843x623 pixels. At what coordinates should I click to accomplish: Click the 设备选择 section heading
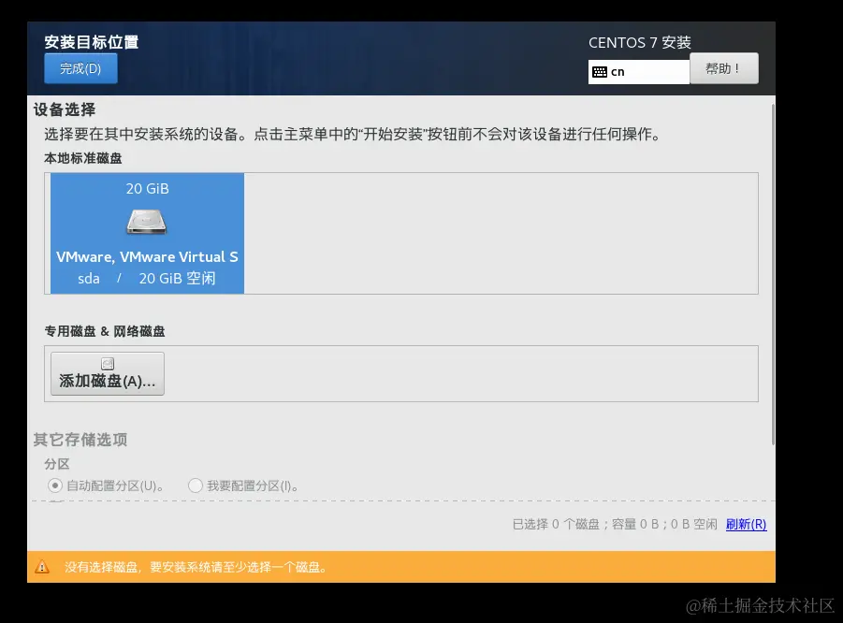[65, 109]
